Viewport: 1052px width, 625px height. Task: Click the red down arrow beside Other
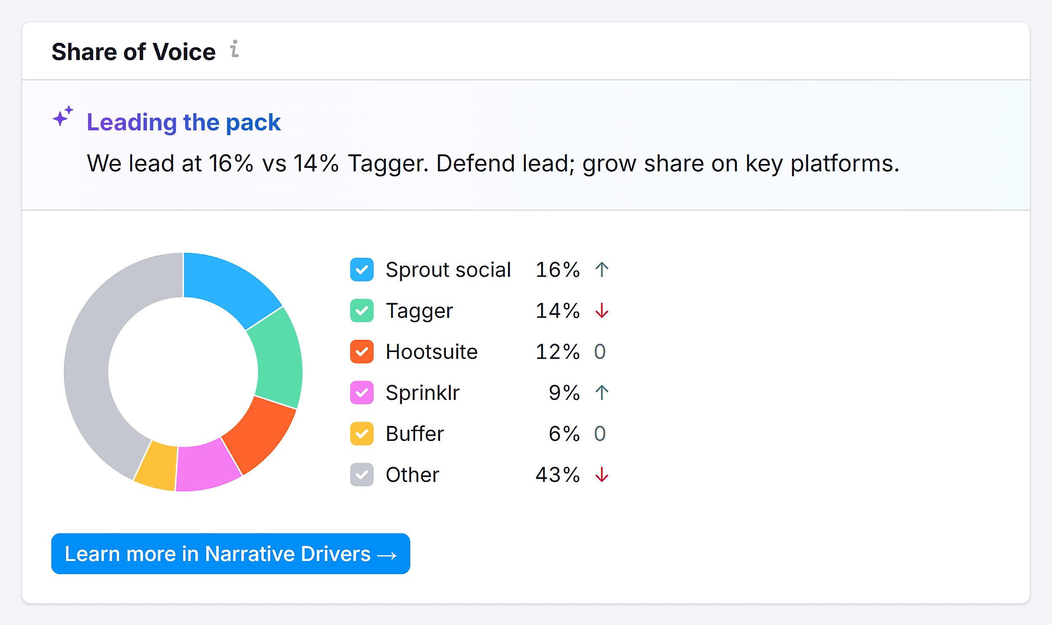[602, 475]
